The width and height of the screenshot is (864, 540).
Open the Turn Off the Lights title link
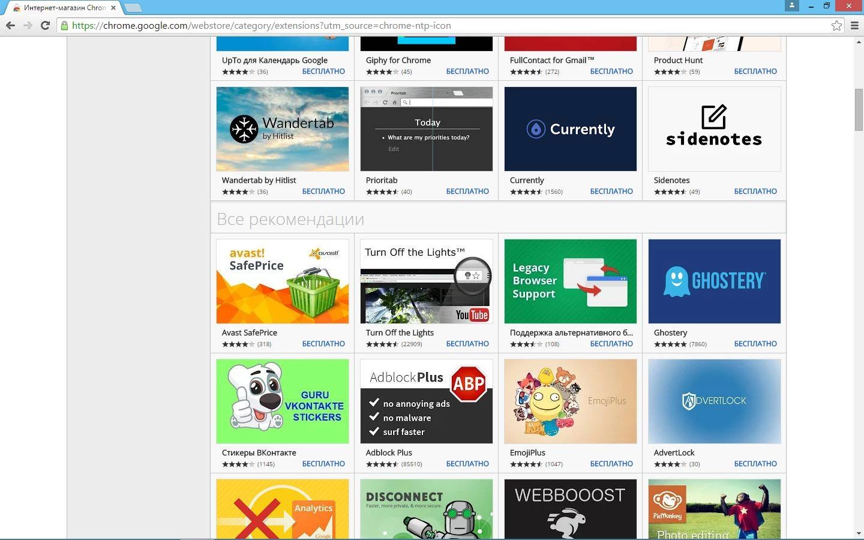point(400,333)
